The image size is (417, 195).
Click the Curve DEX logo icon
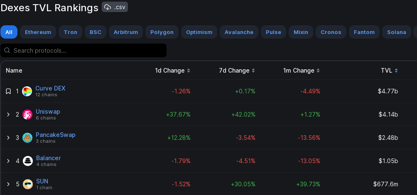[x=27, y=91]
